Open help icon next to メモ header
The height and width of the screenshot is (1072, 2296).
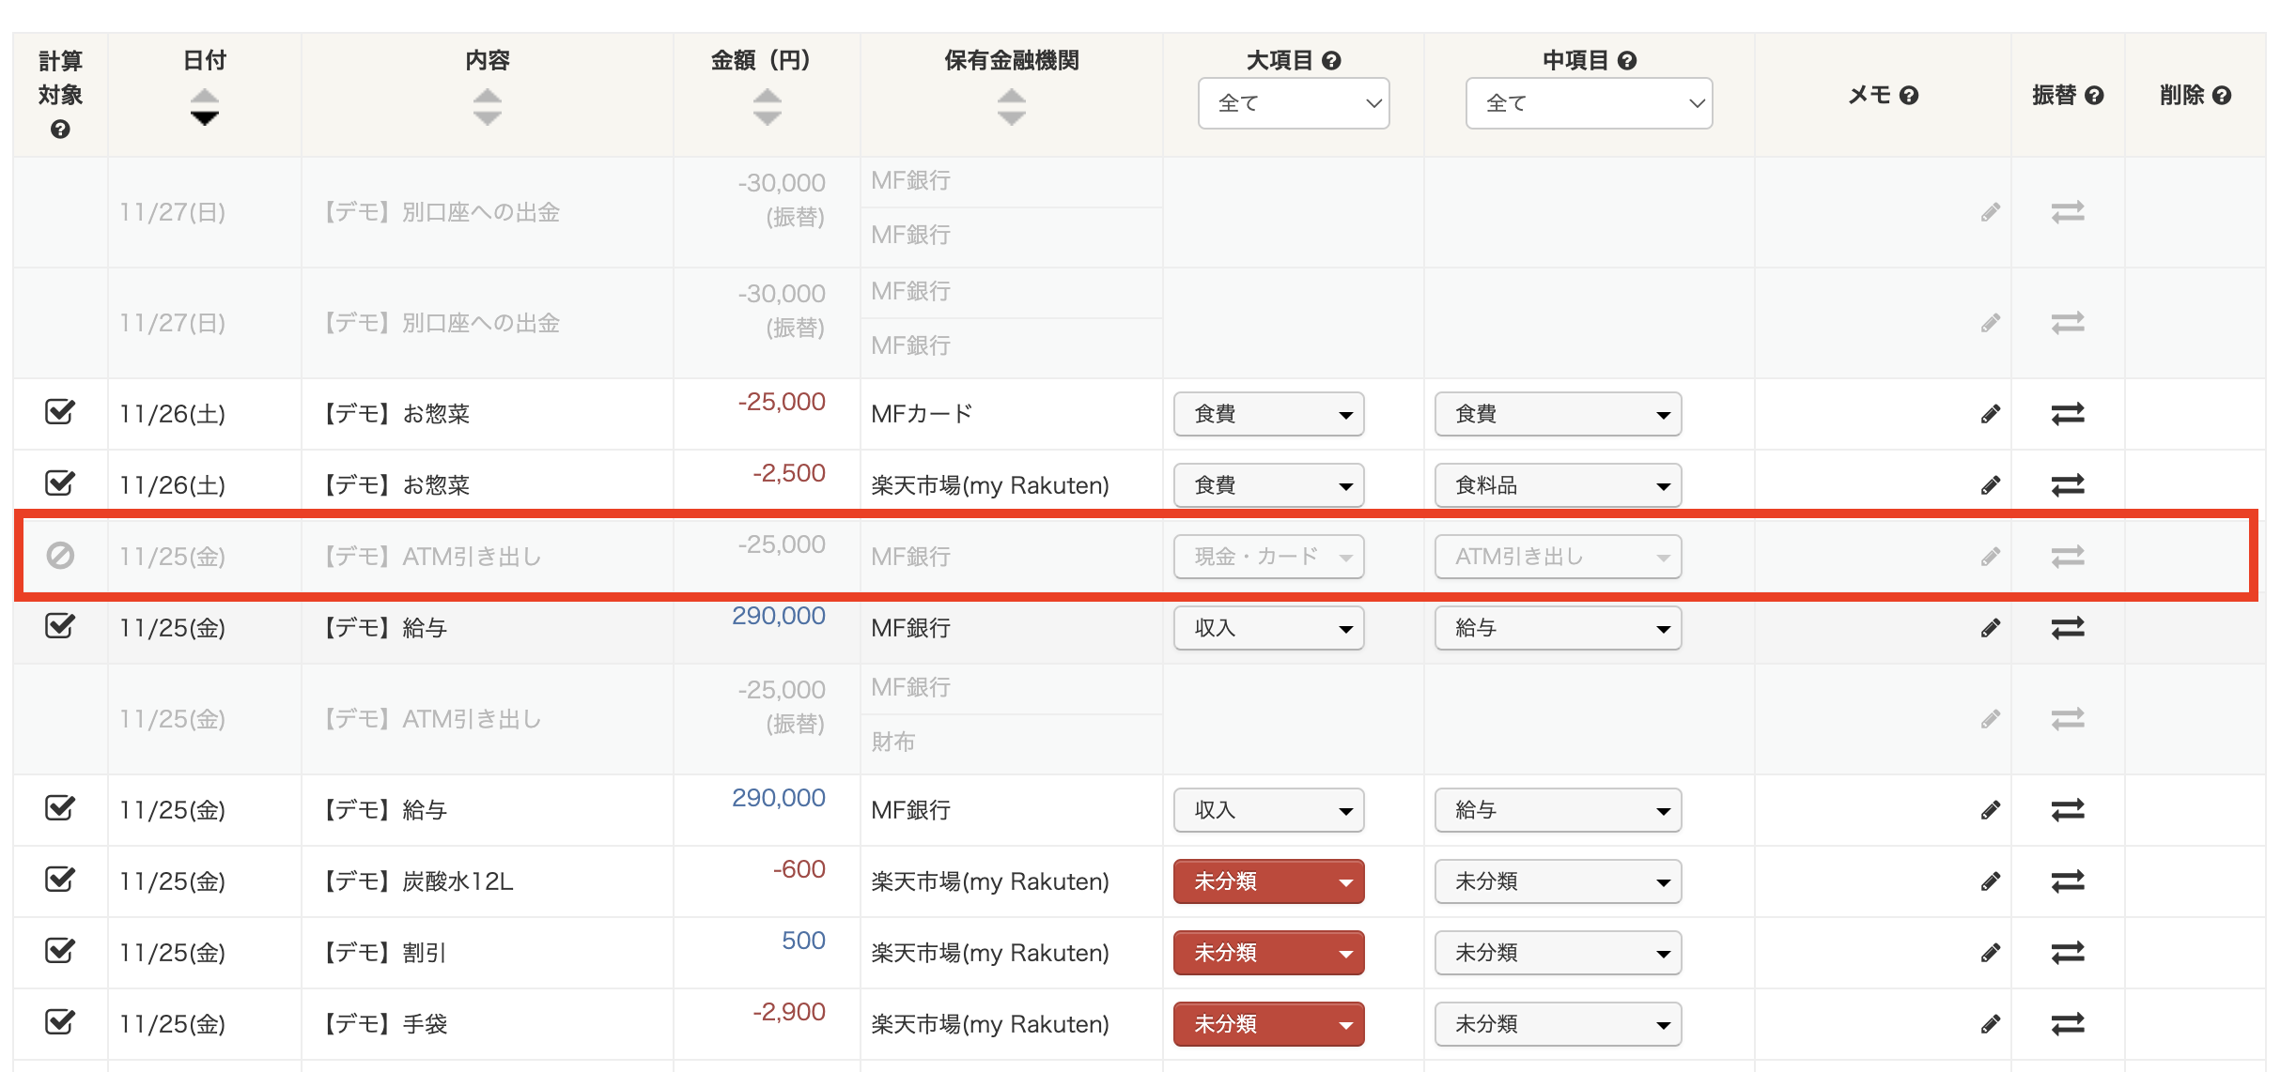coord(1909,95)
